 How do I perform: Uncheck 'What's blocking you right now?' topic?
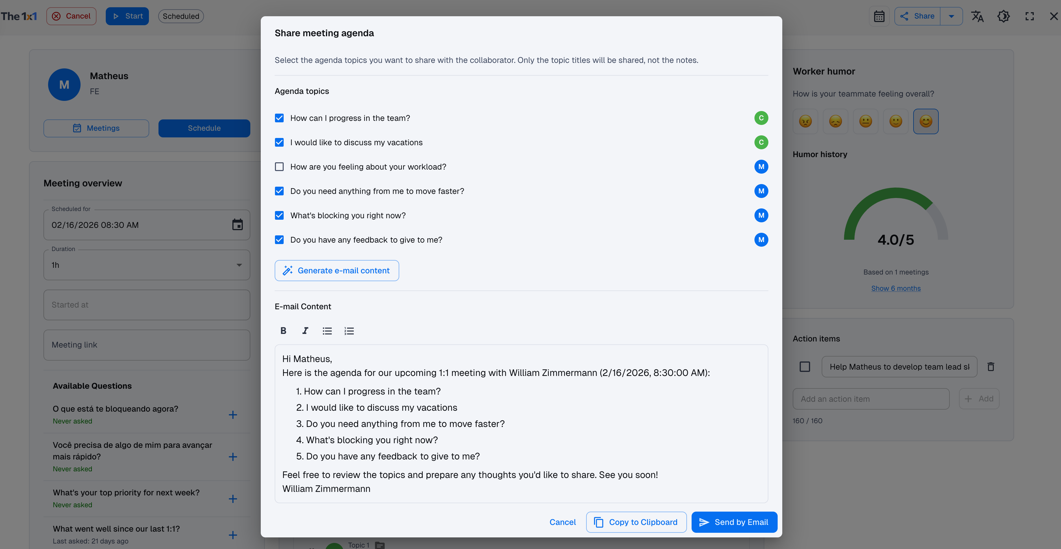pos(279,215)
